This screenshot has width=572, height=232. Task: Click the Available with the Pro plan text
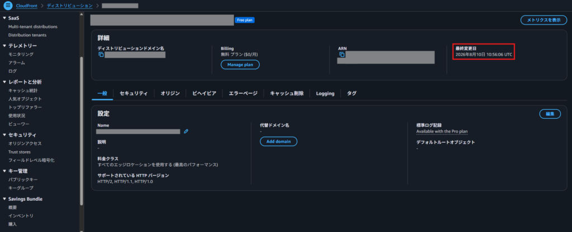[x=442, y=132]
